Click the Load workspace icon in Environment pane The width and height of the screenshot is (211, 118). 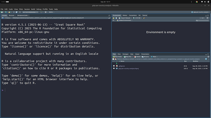[x=114, y=18]
